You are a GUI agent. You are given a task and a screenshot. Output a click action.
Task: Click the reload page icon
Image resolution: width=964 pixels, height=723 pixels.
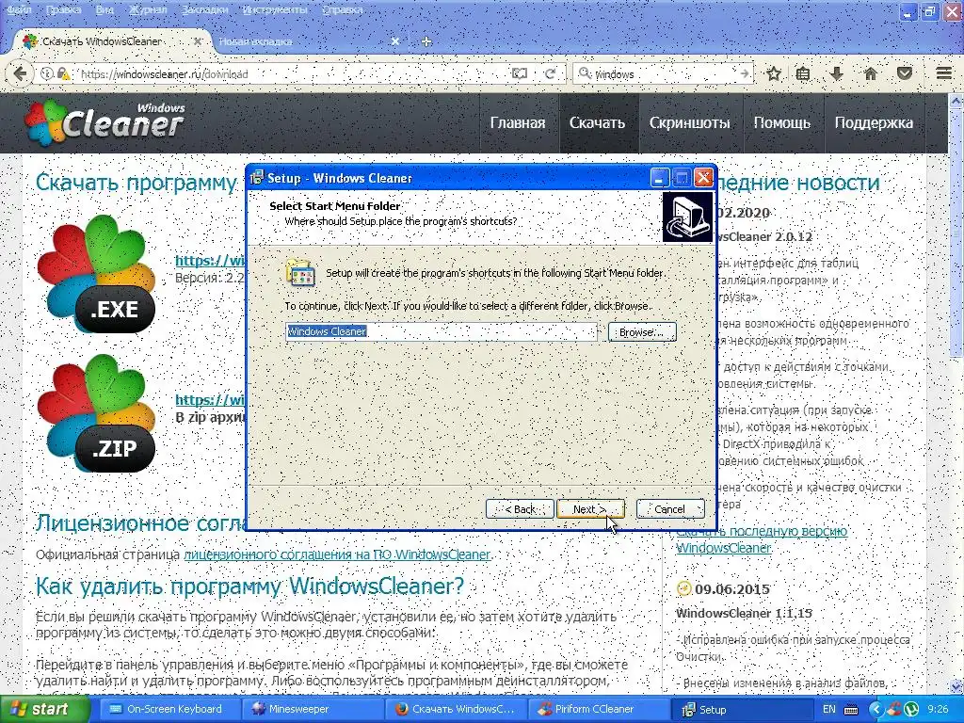pyautogui.click(x=550, y=73)
